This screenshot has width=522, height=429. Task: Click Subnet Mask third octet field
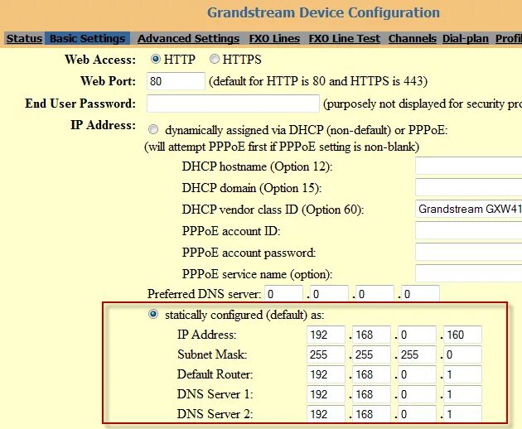pos(417,354)
